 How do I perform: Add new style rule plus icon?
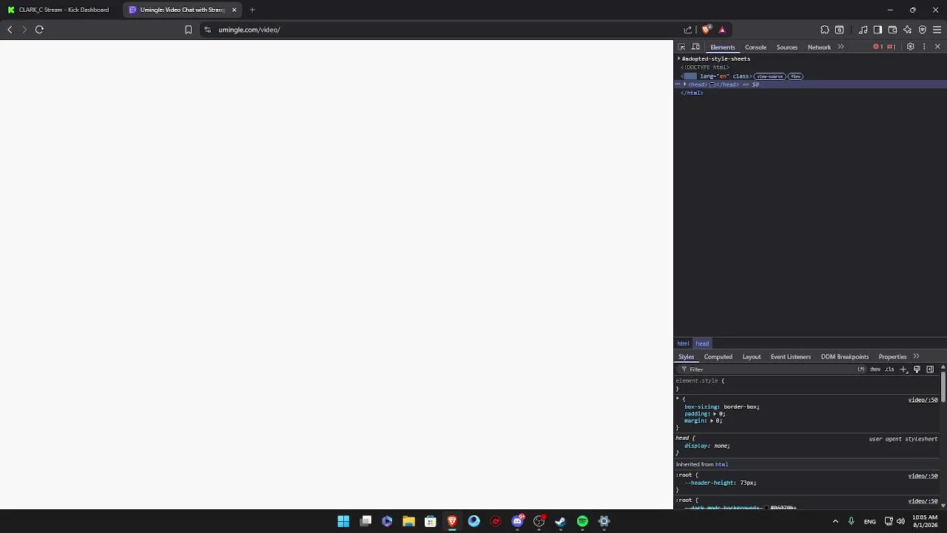pos(903,369)
